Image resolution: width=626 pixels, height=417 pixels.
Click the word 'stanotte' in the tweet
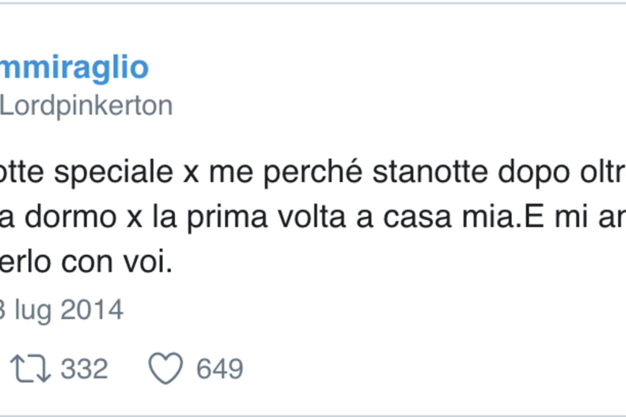tap(430, 172)
